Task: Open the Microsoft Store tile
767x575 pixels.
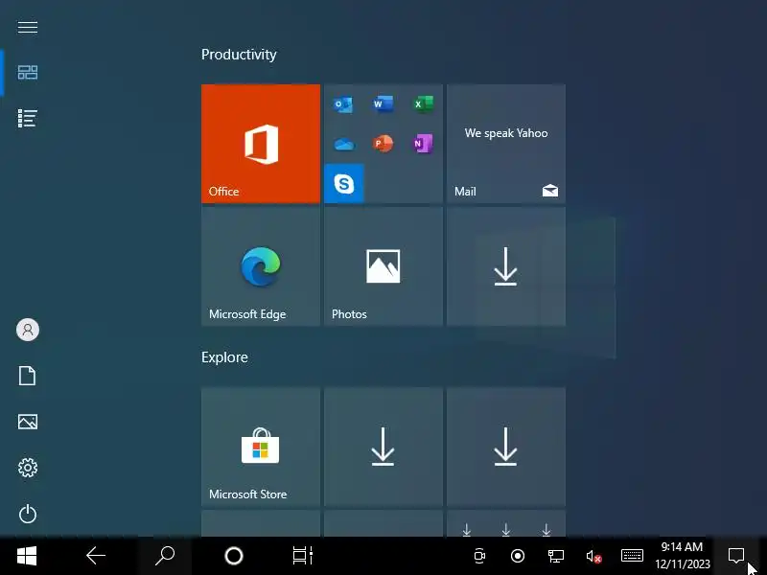Action: (x=261, y=447)
